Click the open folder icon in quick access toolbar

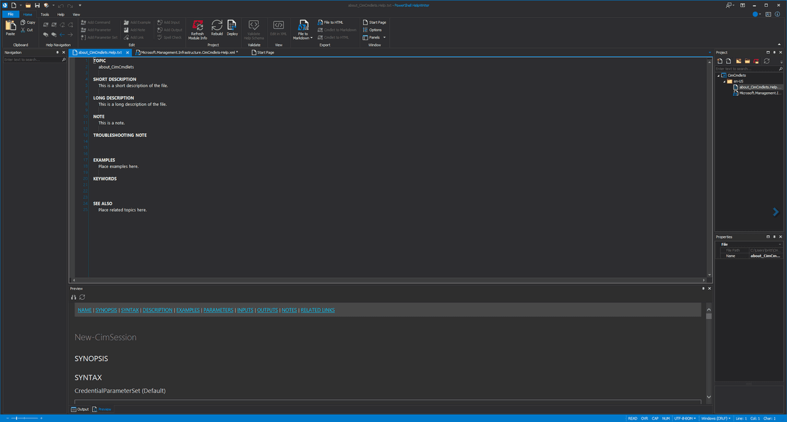28,5
